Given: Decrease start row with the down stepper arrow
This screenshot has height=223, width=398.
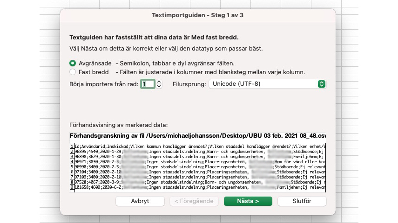Looking at the screenshot, I should tap(159, 86).
